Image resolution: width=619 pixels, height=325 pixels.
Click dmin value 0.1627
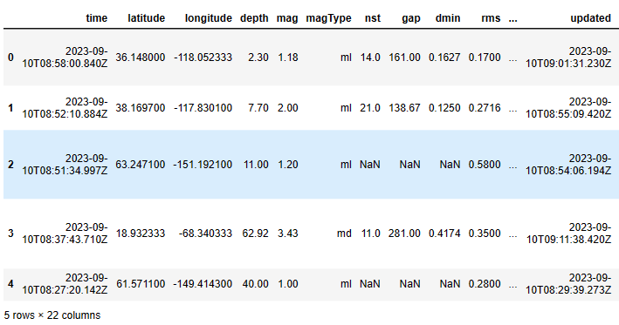click(444, 58)
